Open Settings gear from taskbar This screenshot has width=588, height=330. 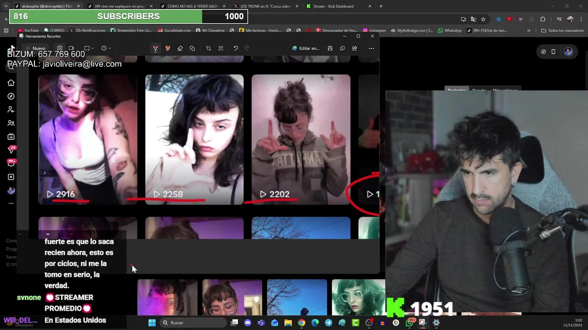tap(436, 323)
